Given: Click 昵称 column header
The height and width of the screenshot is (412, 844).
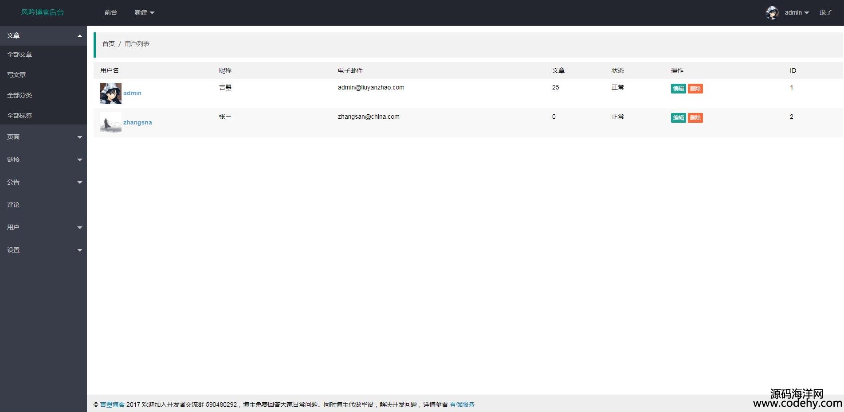Looking at the screenshot, I should click(x=225, y=70).
